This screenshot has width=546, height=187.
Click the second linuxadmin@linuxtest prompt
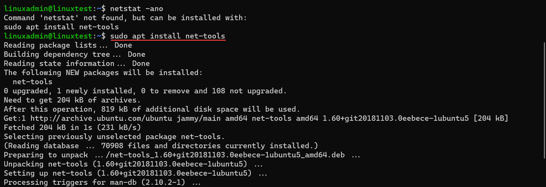48,36
